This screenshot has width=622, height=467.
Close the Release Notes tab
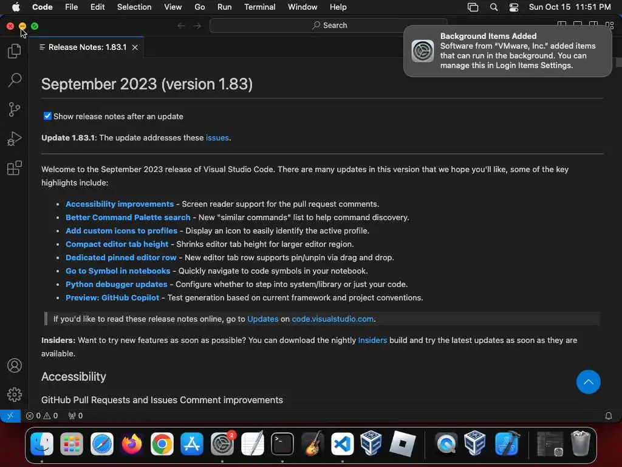(x=135, y=47)
